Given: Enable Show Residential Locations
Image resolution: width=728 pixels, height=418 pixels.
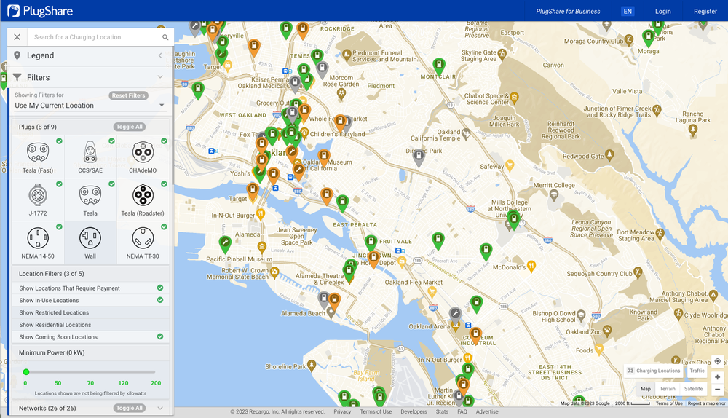Looking at the screenshot, I should pyautogui.click(x=90, y=325).
